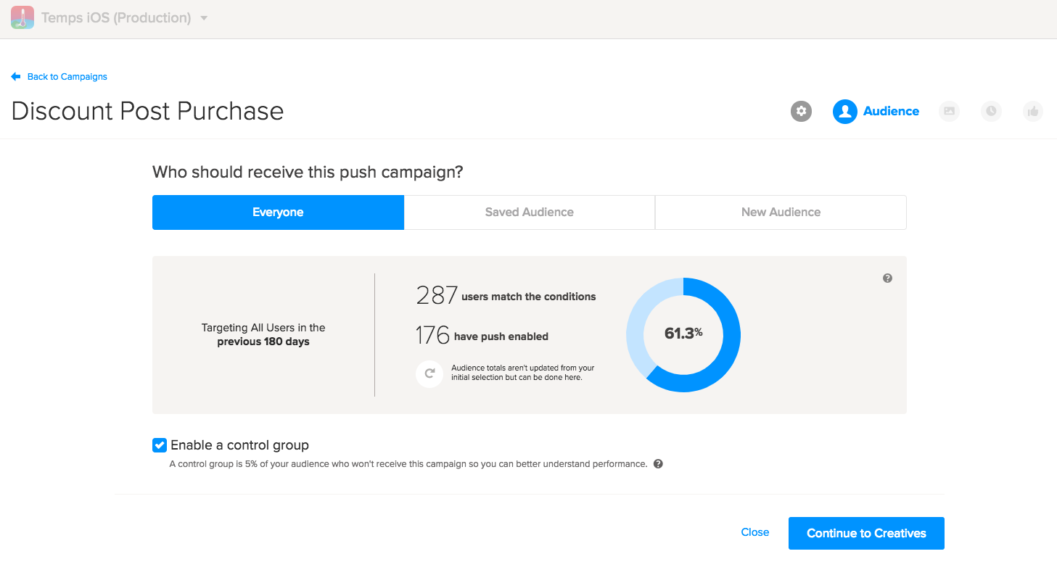Go back to Campaigns via the link

67,77
